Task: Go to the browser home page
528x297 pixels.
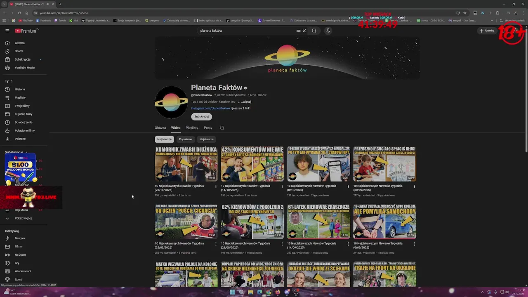Action: pos(27,13)
